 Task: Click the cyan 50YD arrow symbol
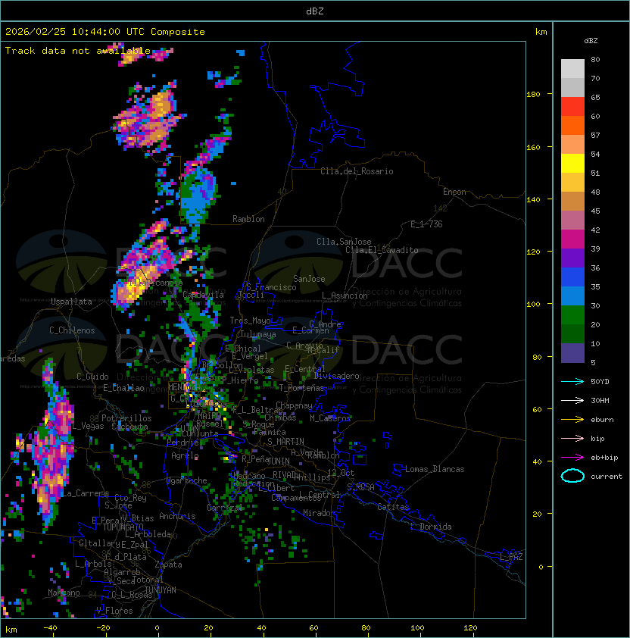(x=572, y=382)
